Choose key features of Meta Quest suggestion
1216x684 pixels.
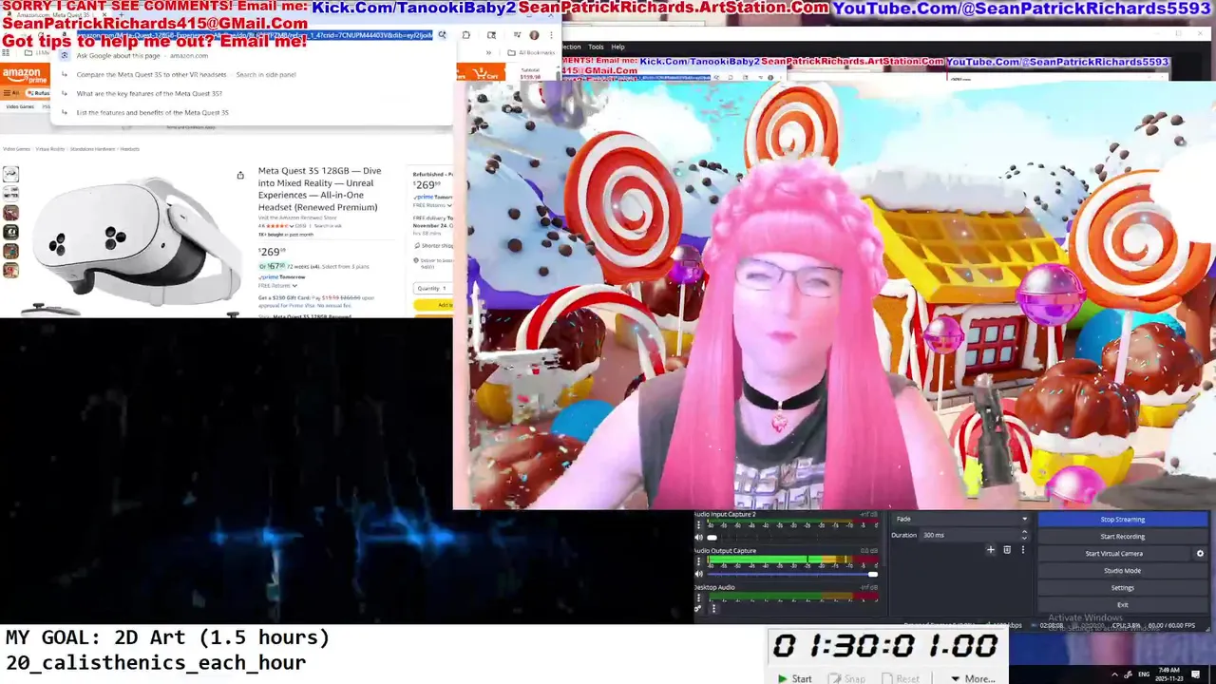coord(252,93)
